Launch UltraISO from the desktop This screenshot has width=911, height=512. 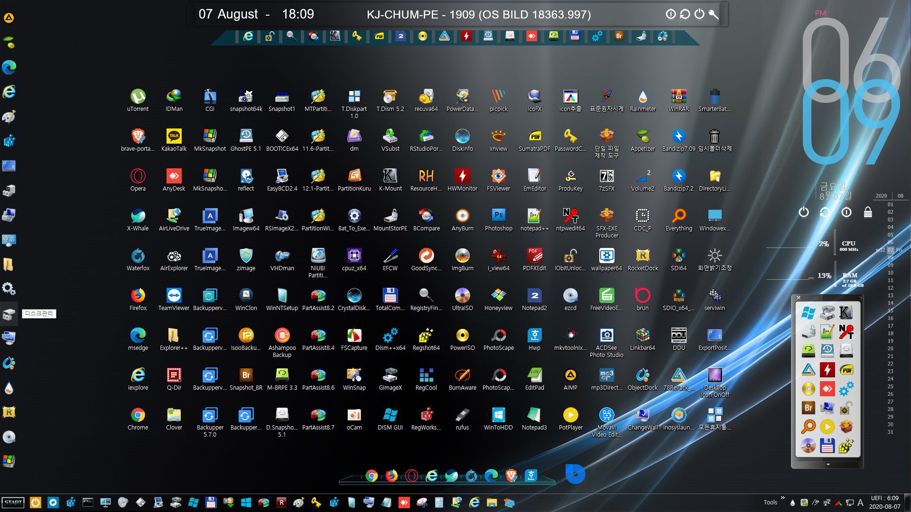[462, 299]
